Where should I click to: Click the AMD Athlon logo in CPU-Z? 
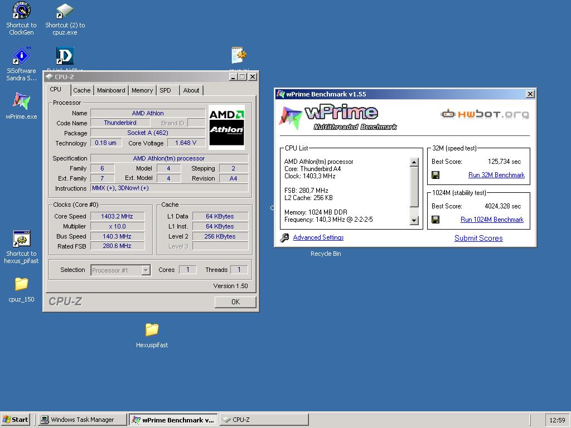226,128
